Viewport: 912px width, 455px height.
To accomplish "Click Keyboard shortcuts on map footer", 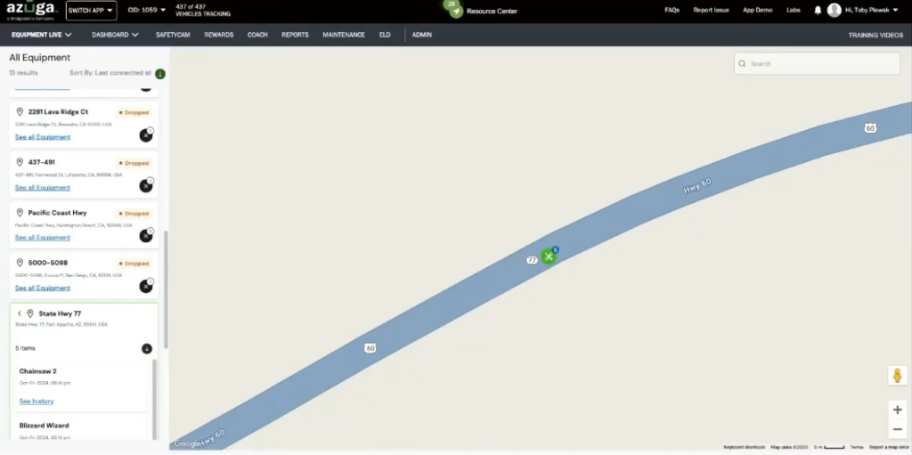I will pyautogui.click(x=744, y=448).
